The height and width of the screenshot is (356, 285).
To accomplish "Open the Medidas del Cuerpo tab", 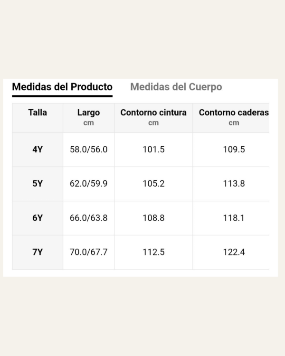I will pos(176,87).
